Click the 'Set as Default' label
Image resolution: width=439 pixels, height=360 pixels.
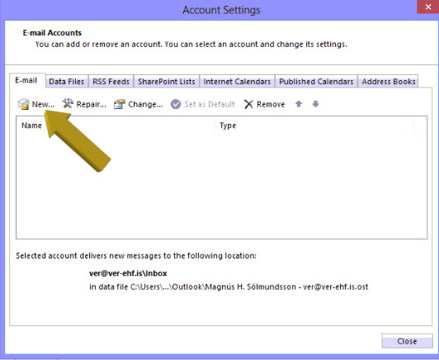tap(210, 104)
